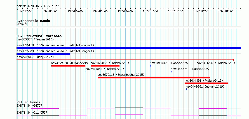Click the blue nsv3416674 marker
Viewport: 249px width, 119px height.
tap(171, 72)
